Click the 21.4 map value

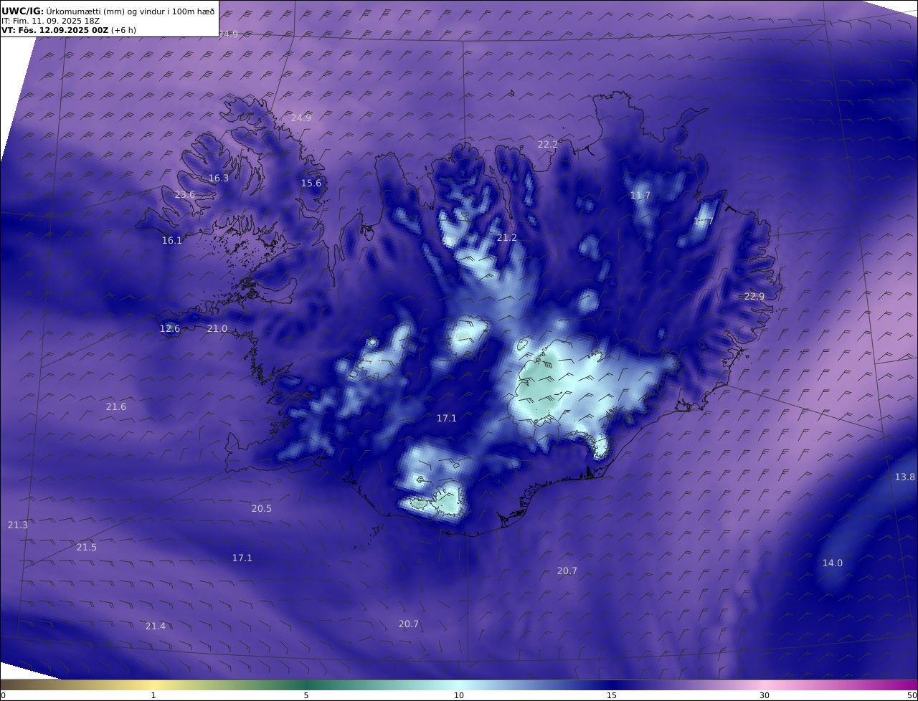155,626
